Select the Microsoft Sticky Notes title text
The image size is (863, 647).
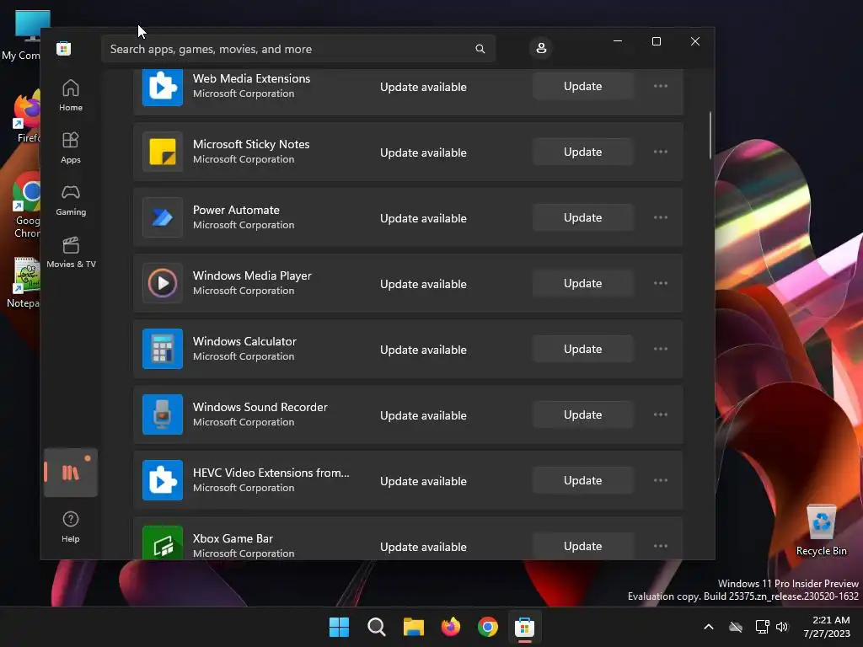[251, 144]
